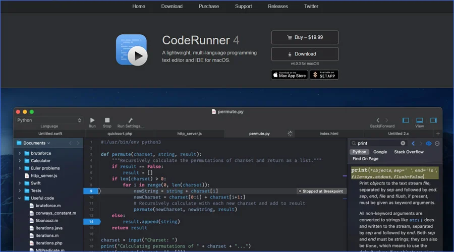Image resolution: width=454 pixels, height=252 pixels.
Task: Click breakpoint marker on line 14
Action: point(92,222)
